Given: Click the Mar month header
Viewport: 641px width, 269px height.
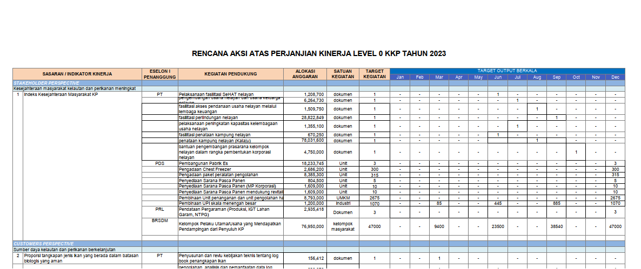Looking at the screenshot, I should pos(439,77).
